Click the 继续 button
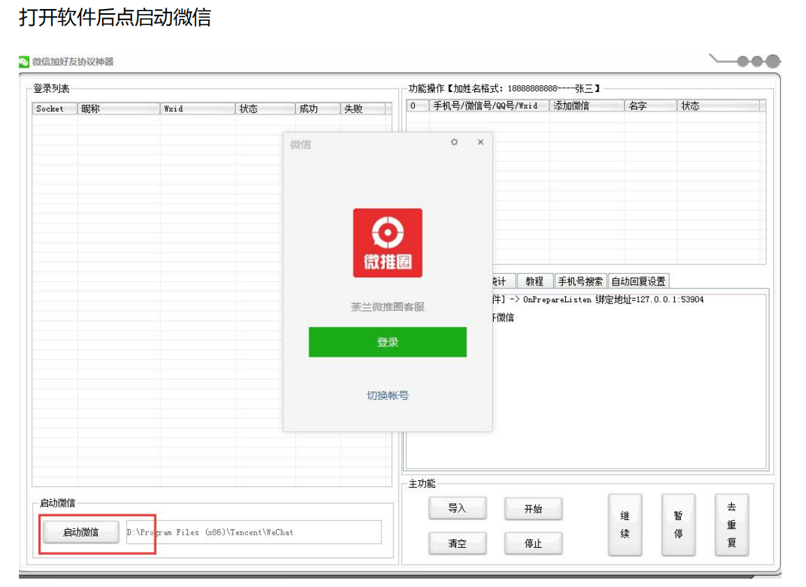 tap(624, 525)
